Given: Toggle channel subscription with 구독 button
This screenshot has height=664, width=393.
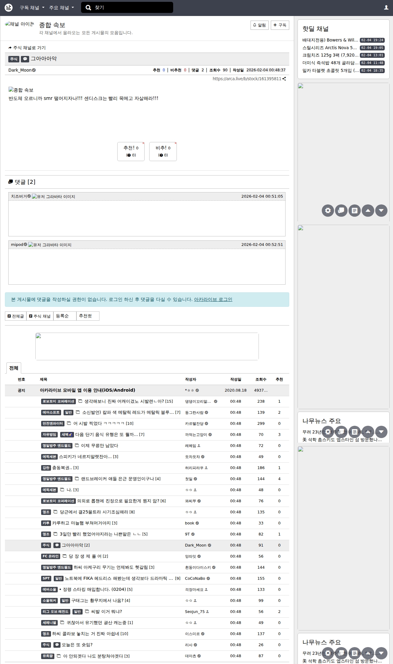Looking at the screenshot, I should click(280, 25).
